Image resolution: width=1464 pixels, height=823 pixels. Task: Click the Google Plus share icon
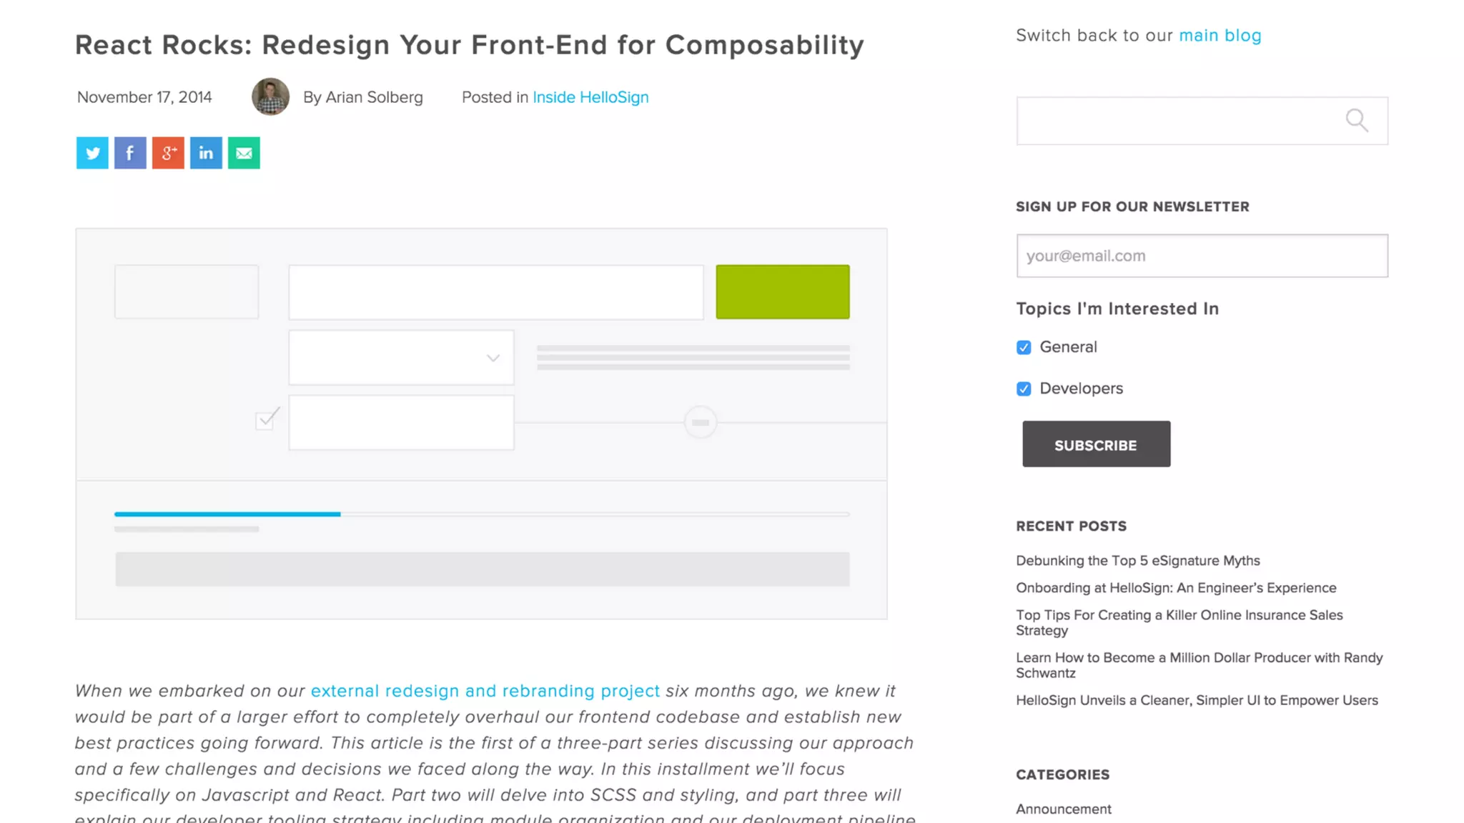click(x=168, y=153)
